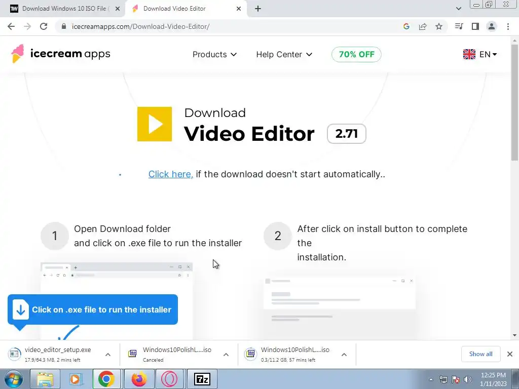Click the share page icon
Viewport: 519px width, 389px height.
coord(423,26)
